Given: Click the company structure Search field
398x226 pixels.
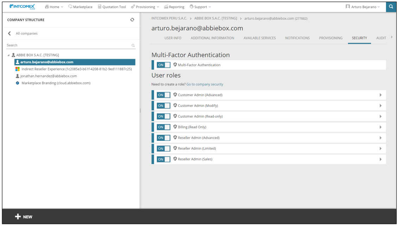Looking at the screenshot, I should coord(69,45).
